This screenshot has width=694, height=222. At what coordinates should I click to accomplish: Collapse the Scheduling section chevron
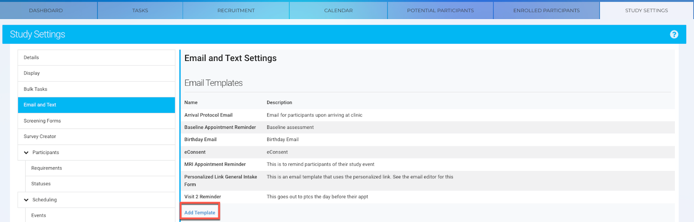[x=26, y=200]
